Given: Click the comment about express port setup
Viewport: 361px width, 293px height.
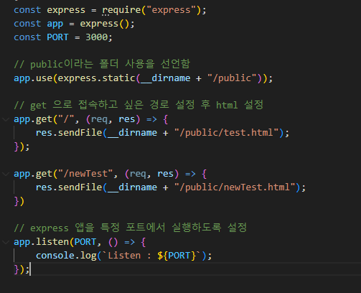Looking at the screenshot, I should (131, 228).
